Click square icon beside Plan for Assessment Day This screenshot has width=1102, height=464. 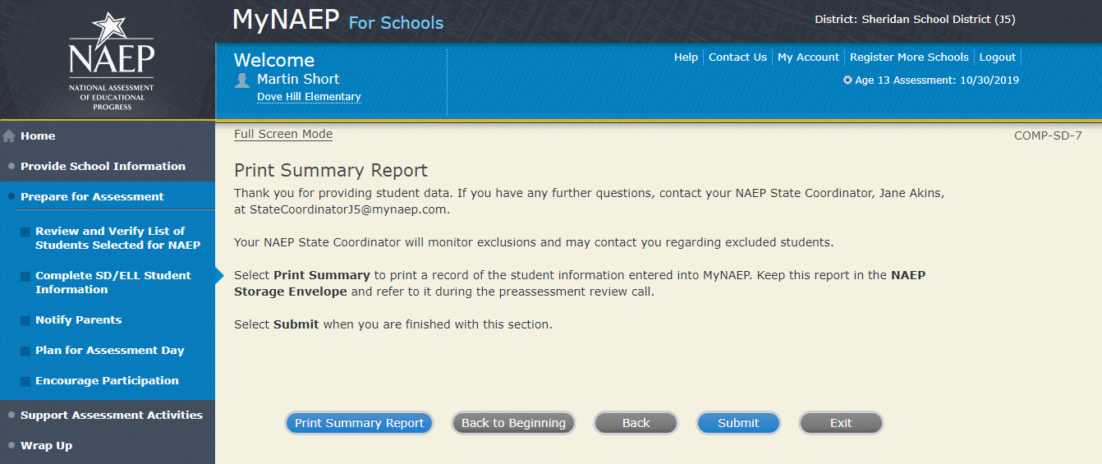tap(25, 351)
